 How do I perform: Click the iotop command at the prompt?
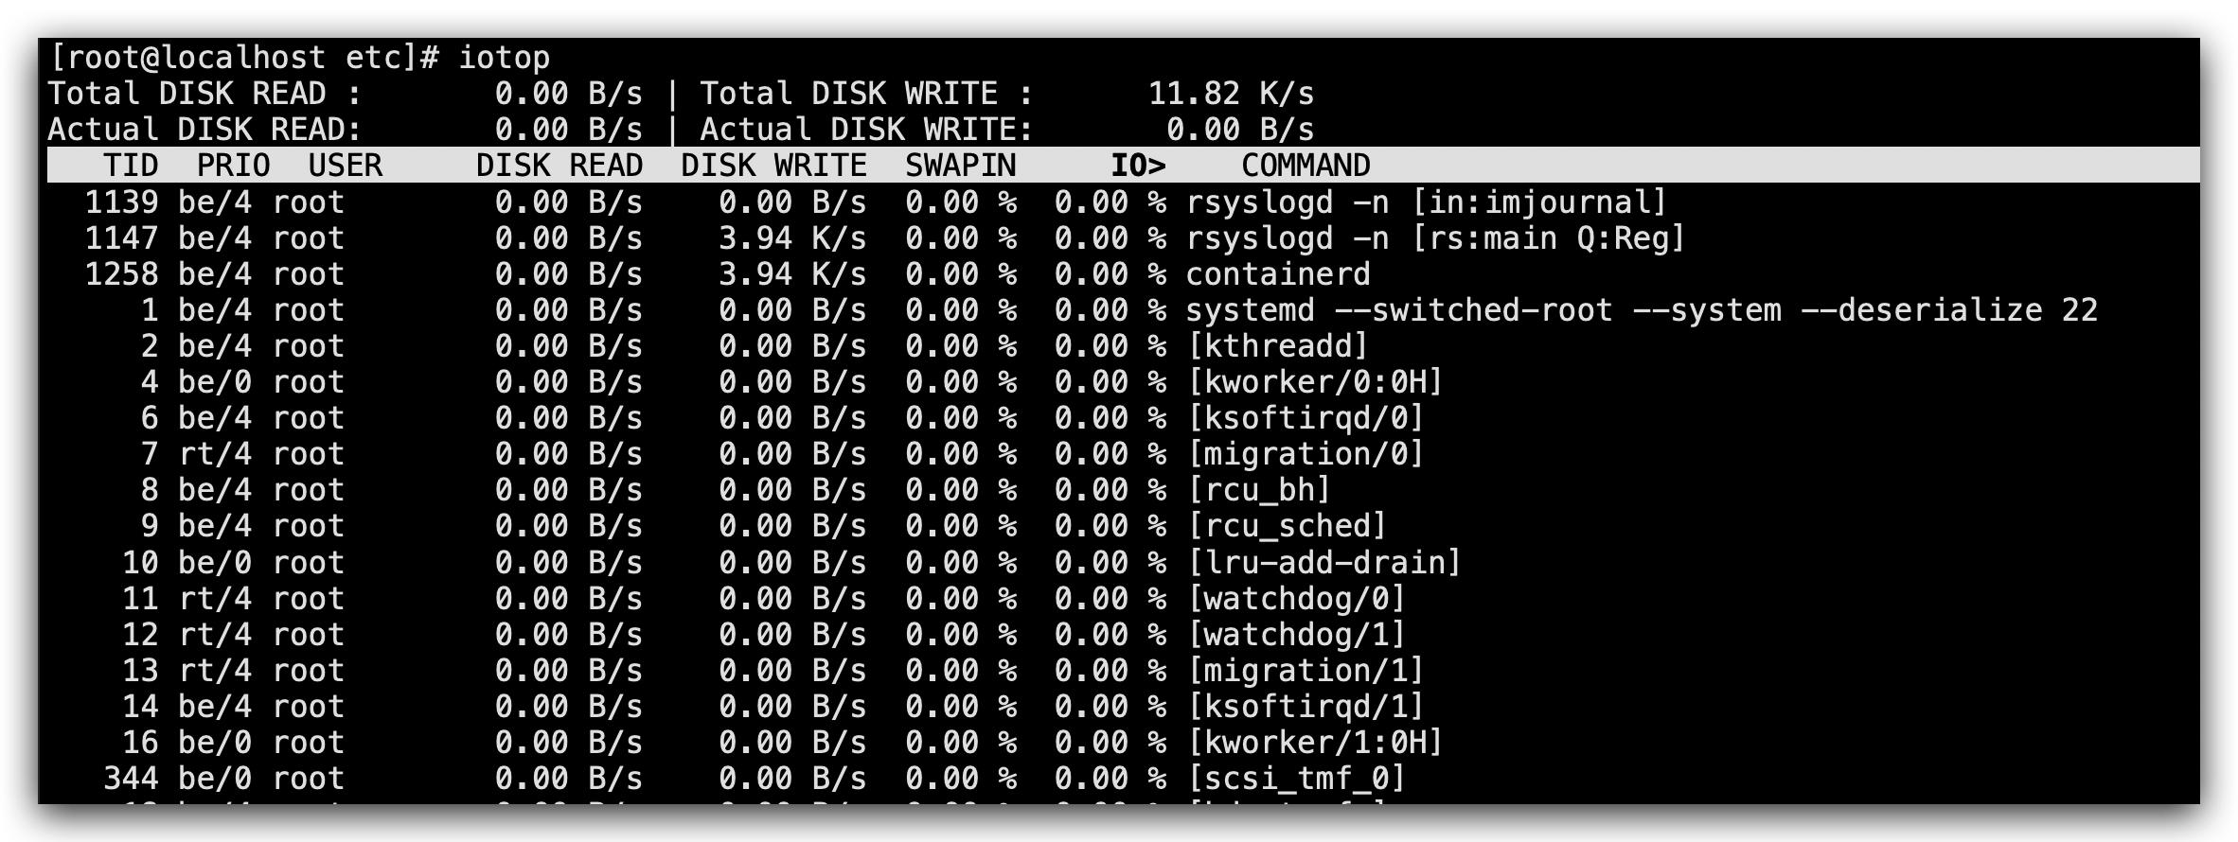point(504,58)
